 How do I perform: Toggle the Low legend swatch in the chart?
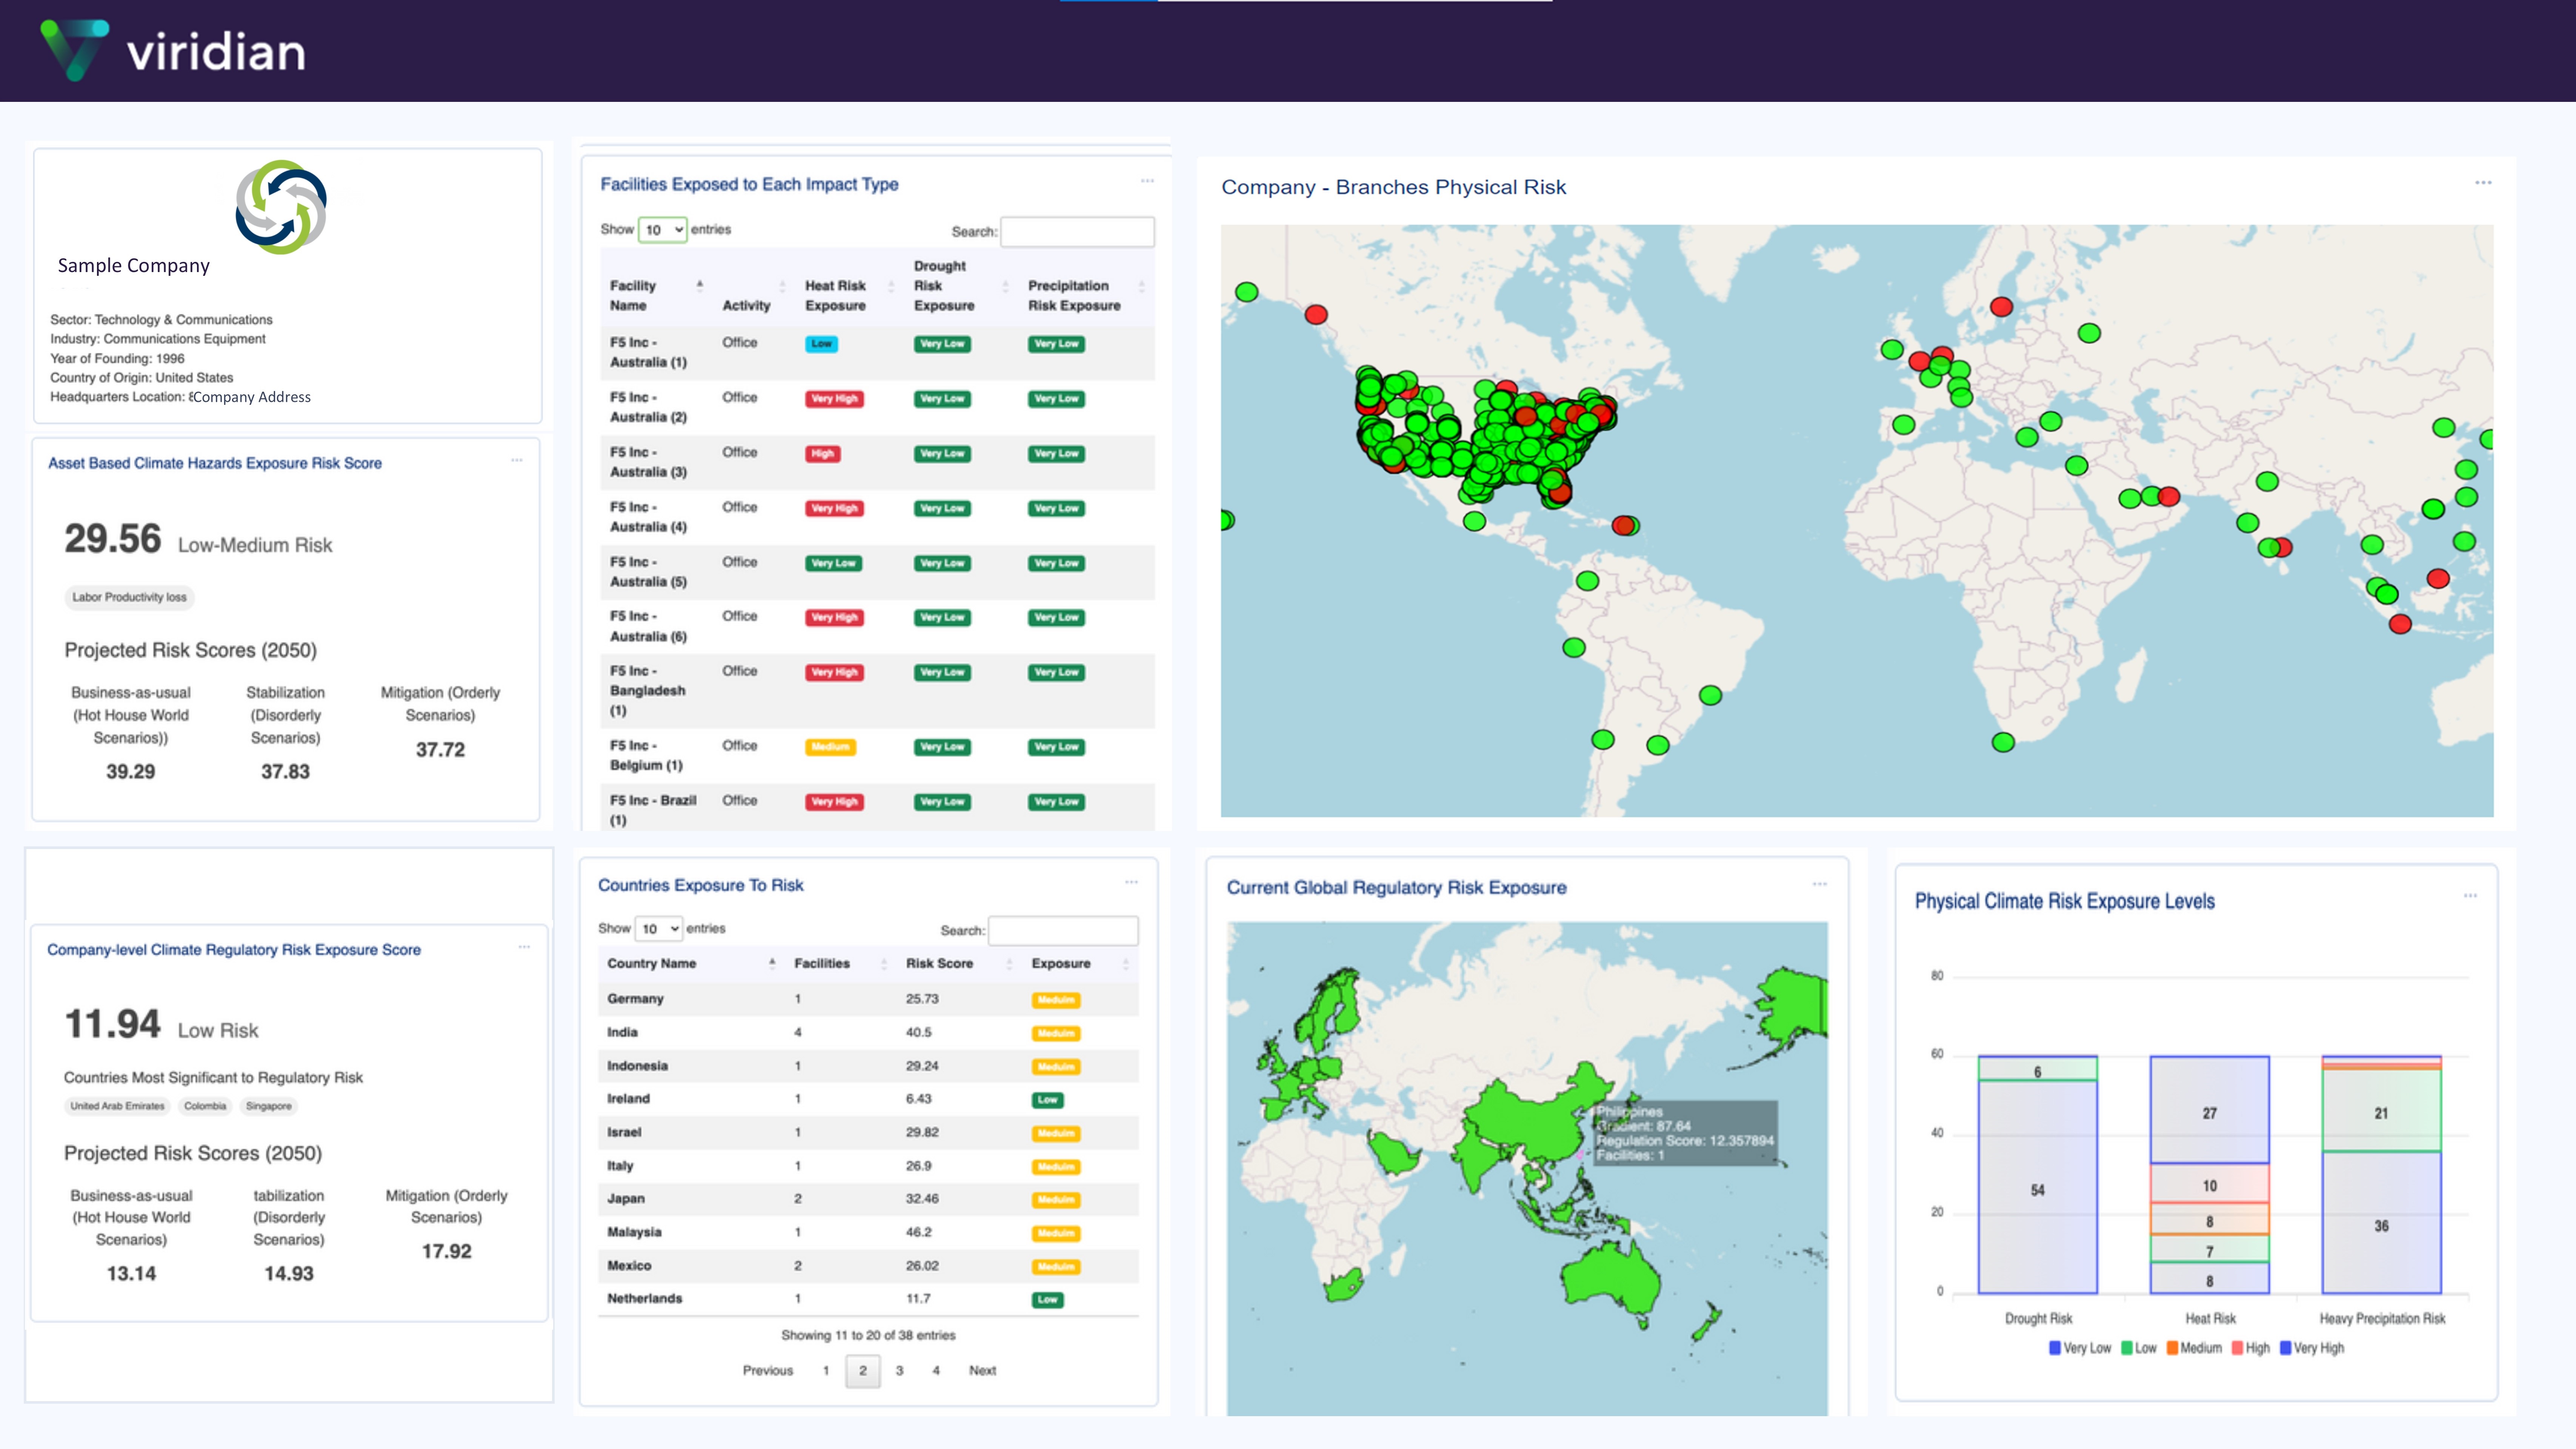[x=2127, y=1348]
